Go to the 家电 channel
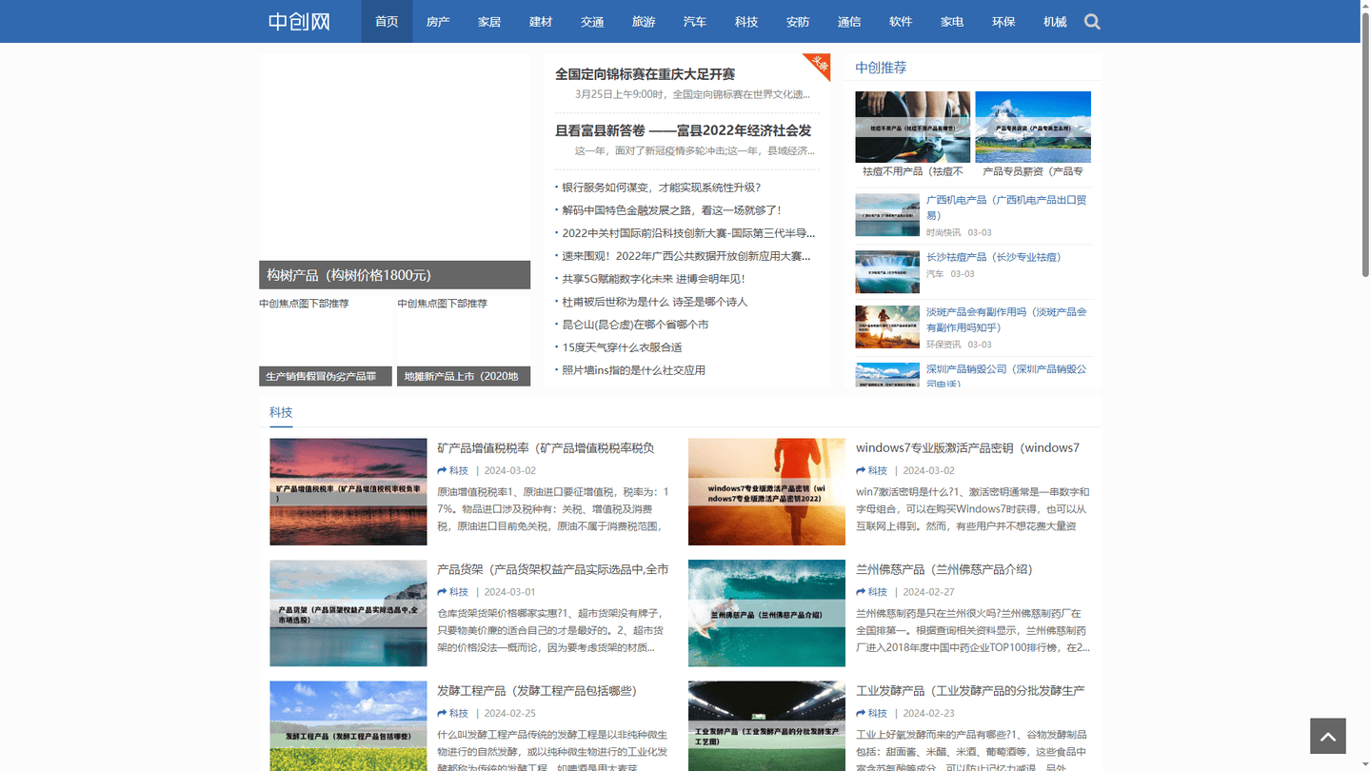 [952, 21]
